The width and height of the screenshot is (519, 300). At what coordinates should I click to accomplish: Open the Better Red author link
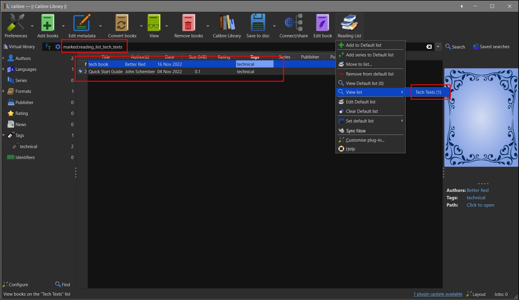pos(478,190)
